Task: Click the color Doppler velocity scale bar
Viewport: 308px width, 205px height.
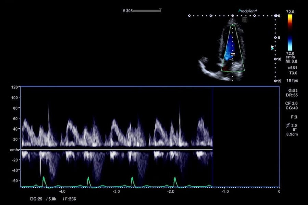Action: pos(290,32)
